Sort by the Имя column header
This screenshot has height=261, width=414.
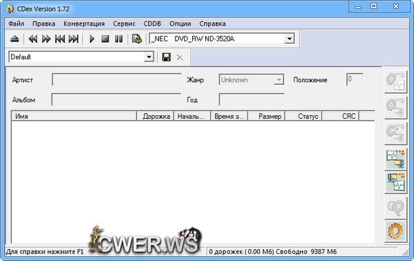74,116
